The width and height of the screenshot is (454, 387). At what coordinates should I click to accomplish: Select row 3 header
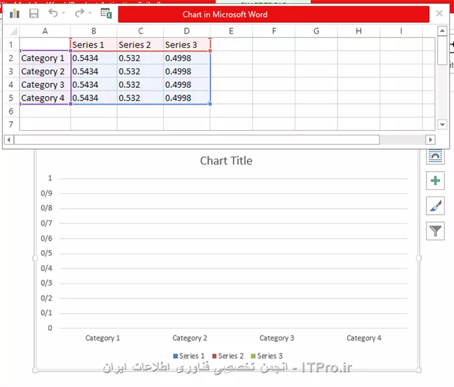click(x=11, y=71)
